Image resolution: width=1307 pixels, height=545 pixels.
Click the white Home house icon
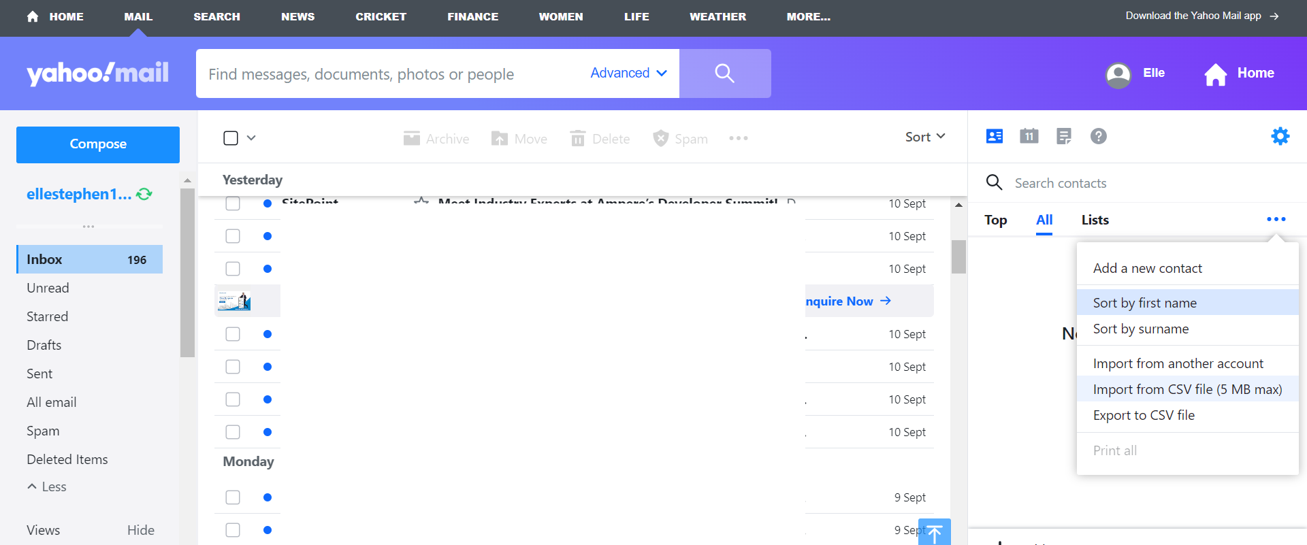tap(1216, 74)
